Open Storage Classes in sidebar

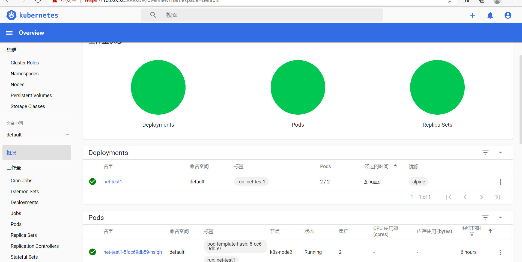tap(28, 106)
